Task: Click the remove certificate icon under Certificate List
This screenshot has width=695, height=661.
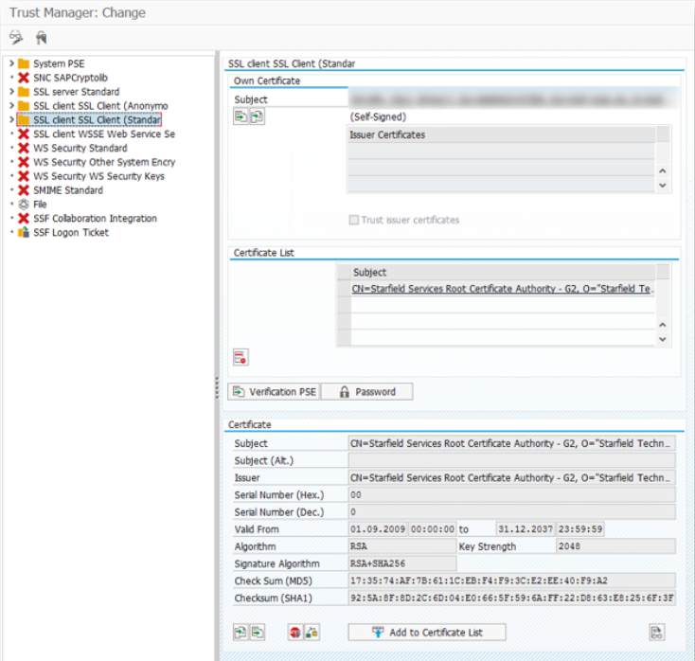Action: [x=241, y=357]
